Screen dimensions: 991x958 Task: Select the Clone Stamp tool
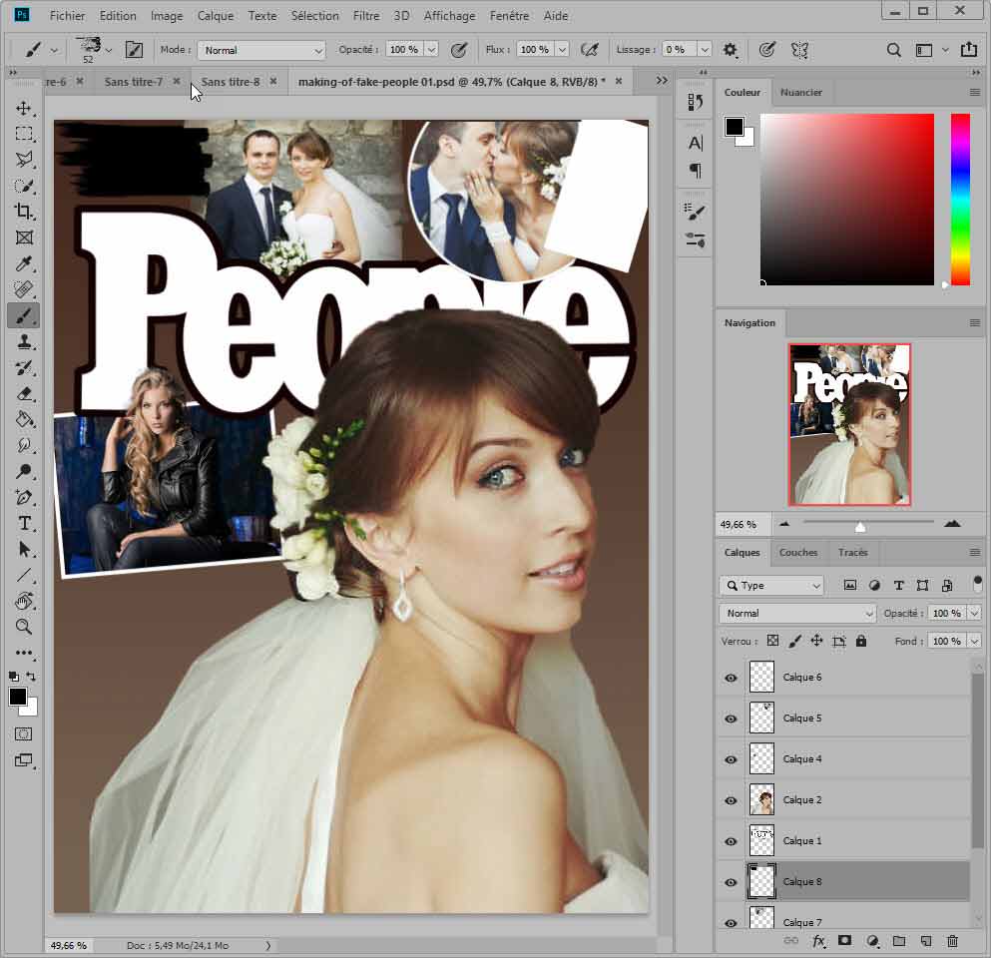24,341
